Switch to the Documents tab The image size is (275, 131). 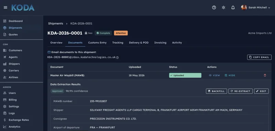(75, 42)
